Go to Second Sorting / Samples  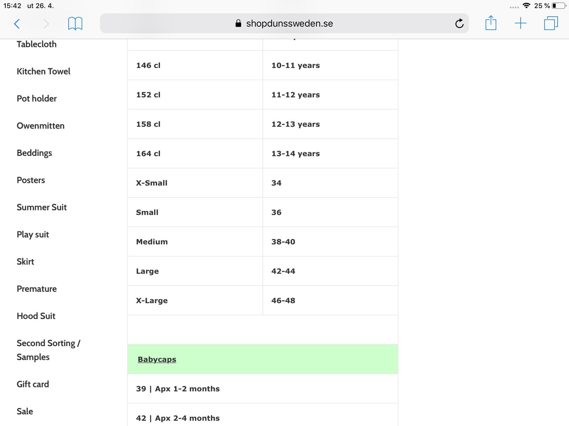click(48, 350)
